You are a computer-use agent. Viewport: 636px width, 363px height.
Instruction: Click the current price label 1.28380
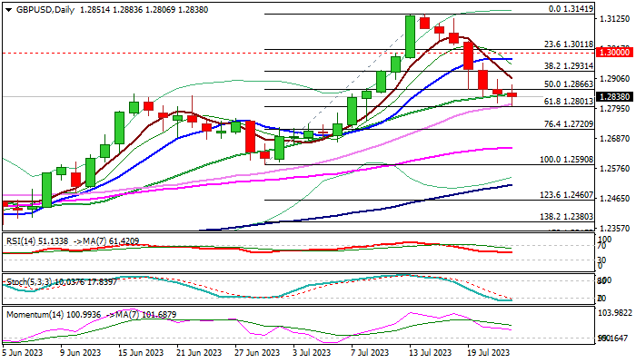[x=615, y=97]
